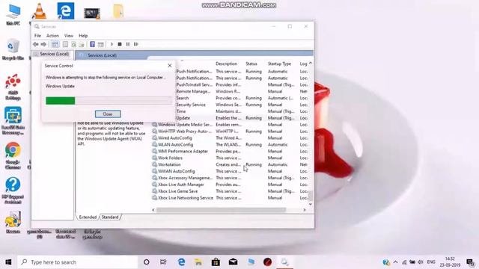Click the vertical scrollbar down arrow
The image size is (479, 269).
coord(311,204)
